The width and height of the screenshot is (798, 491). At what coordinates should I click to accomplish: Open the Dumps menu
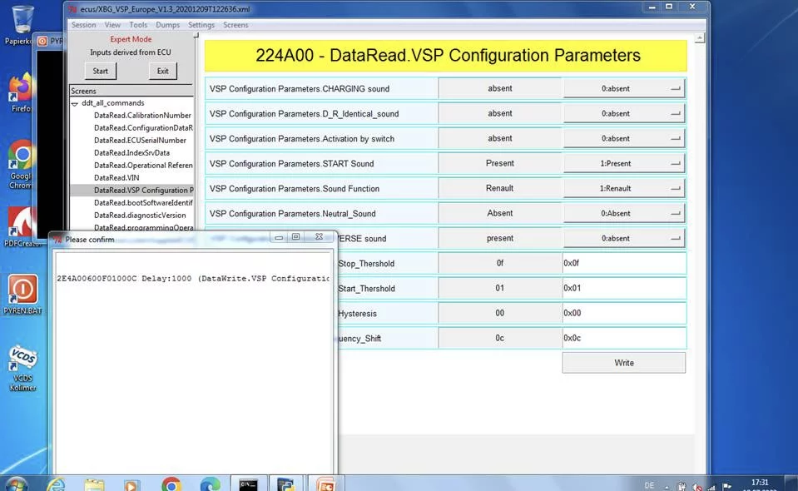[167, 25]
